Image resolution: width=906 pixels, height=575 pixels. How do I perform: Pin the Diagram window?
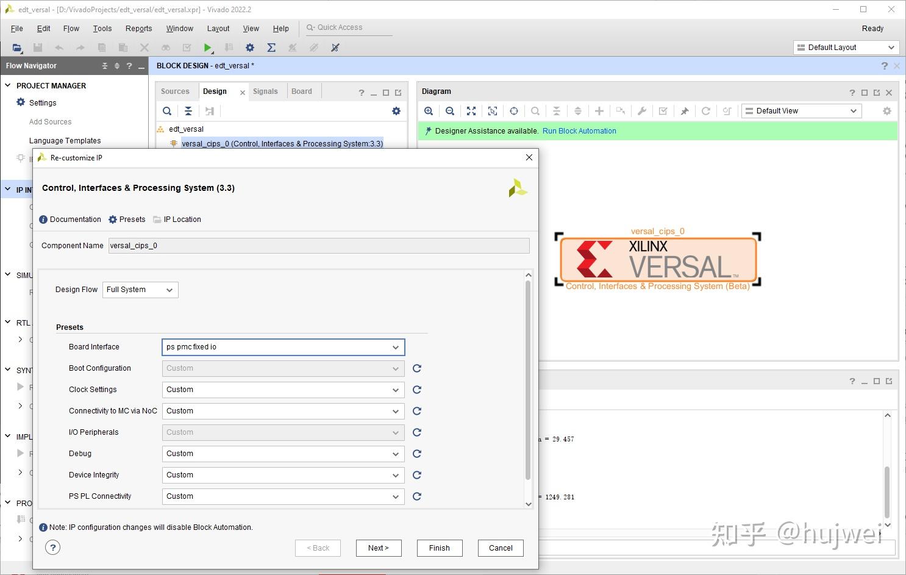pyautogui.click(x=684, y=110)
